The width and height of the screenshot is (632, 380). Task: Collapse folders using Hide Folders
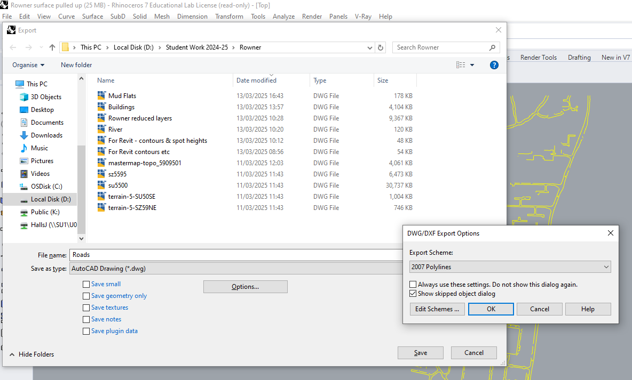click(x=32, y=354)
